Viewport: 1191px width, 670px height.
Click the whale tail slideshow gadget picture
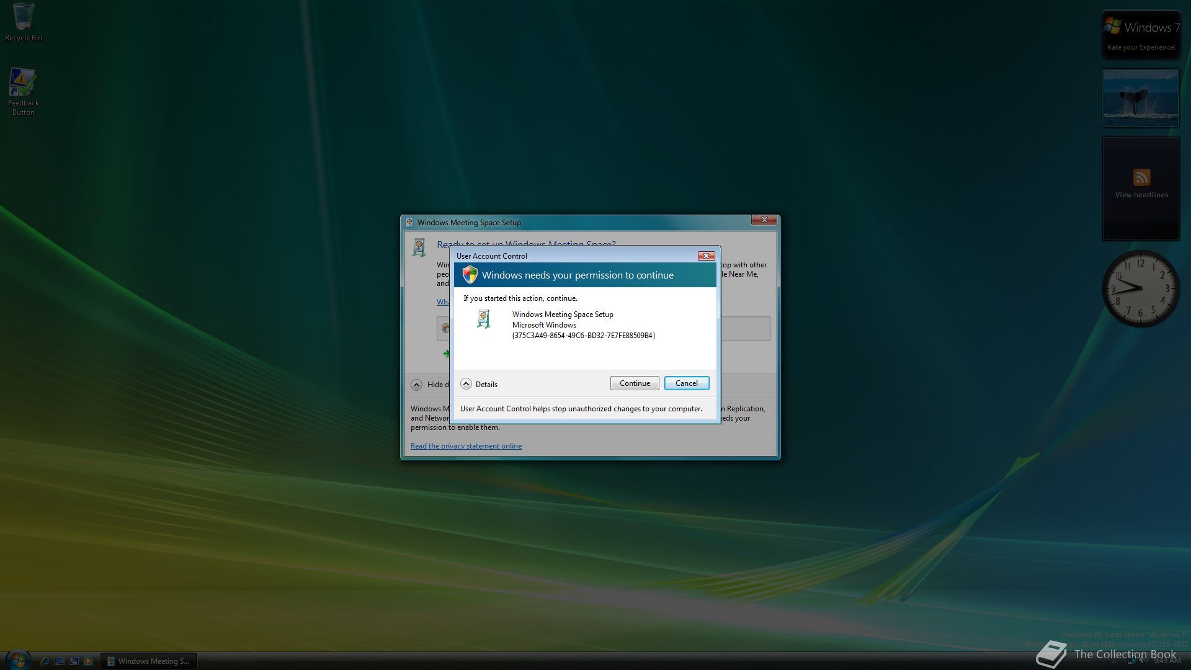pyautogui.click(x=1140, y=97)
